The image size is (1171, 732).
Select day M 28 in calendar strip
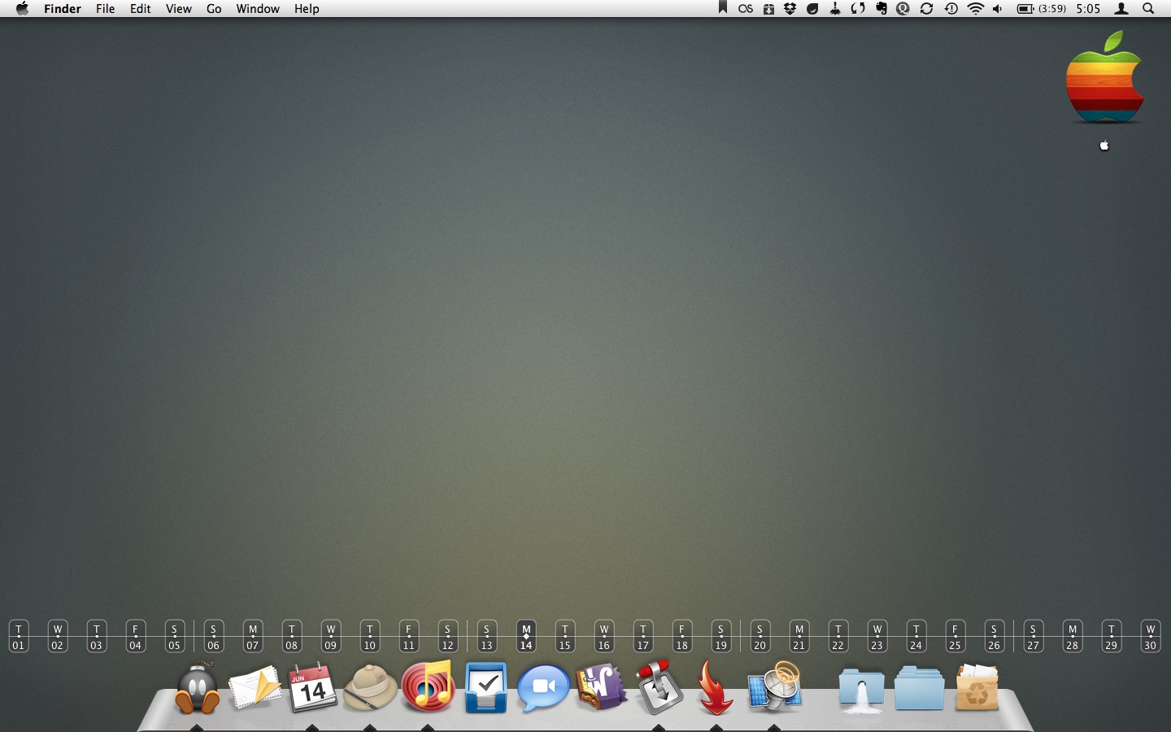pos(1072,636)
